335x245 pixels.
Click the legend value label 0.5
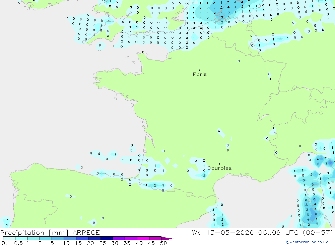coord(18,243)
